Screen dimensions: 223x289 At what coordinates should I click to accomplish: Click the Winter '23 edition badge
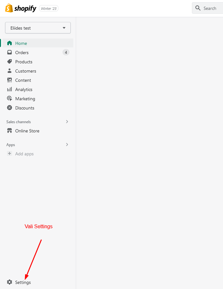click(49, 9)
